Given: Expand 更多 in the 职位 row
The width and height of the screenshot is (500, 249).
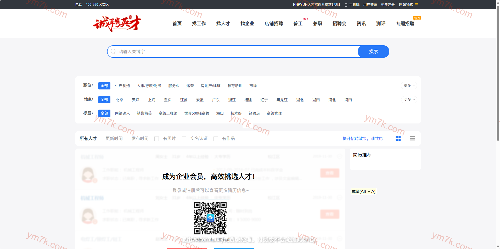Looking at the screenshot, I should [409, 86].
